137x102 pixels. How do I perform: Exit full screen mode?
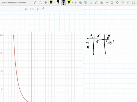click(x=134, y=3)
